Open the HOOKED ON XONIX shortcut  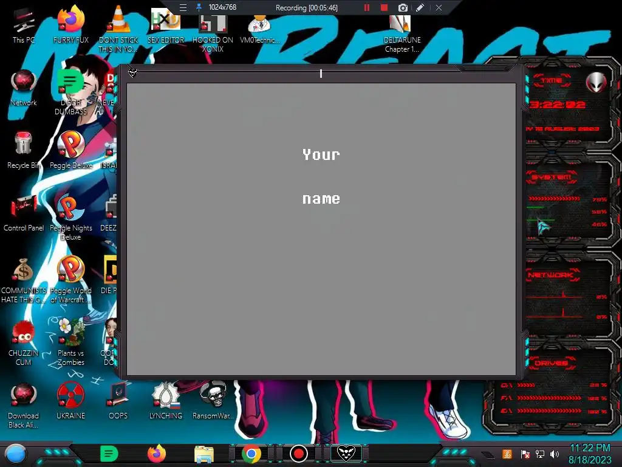point(213,33)
